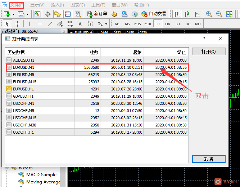Screen dimensions: 240x187
Task: Select the crosshair tool
Action: [17, 24]
